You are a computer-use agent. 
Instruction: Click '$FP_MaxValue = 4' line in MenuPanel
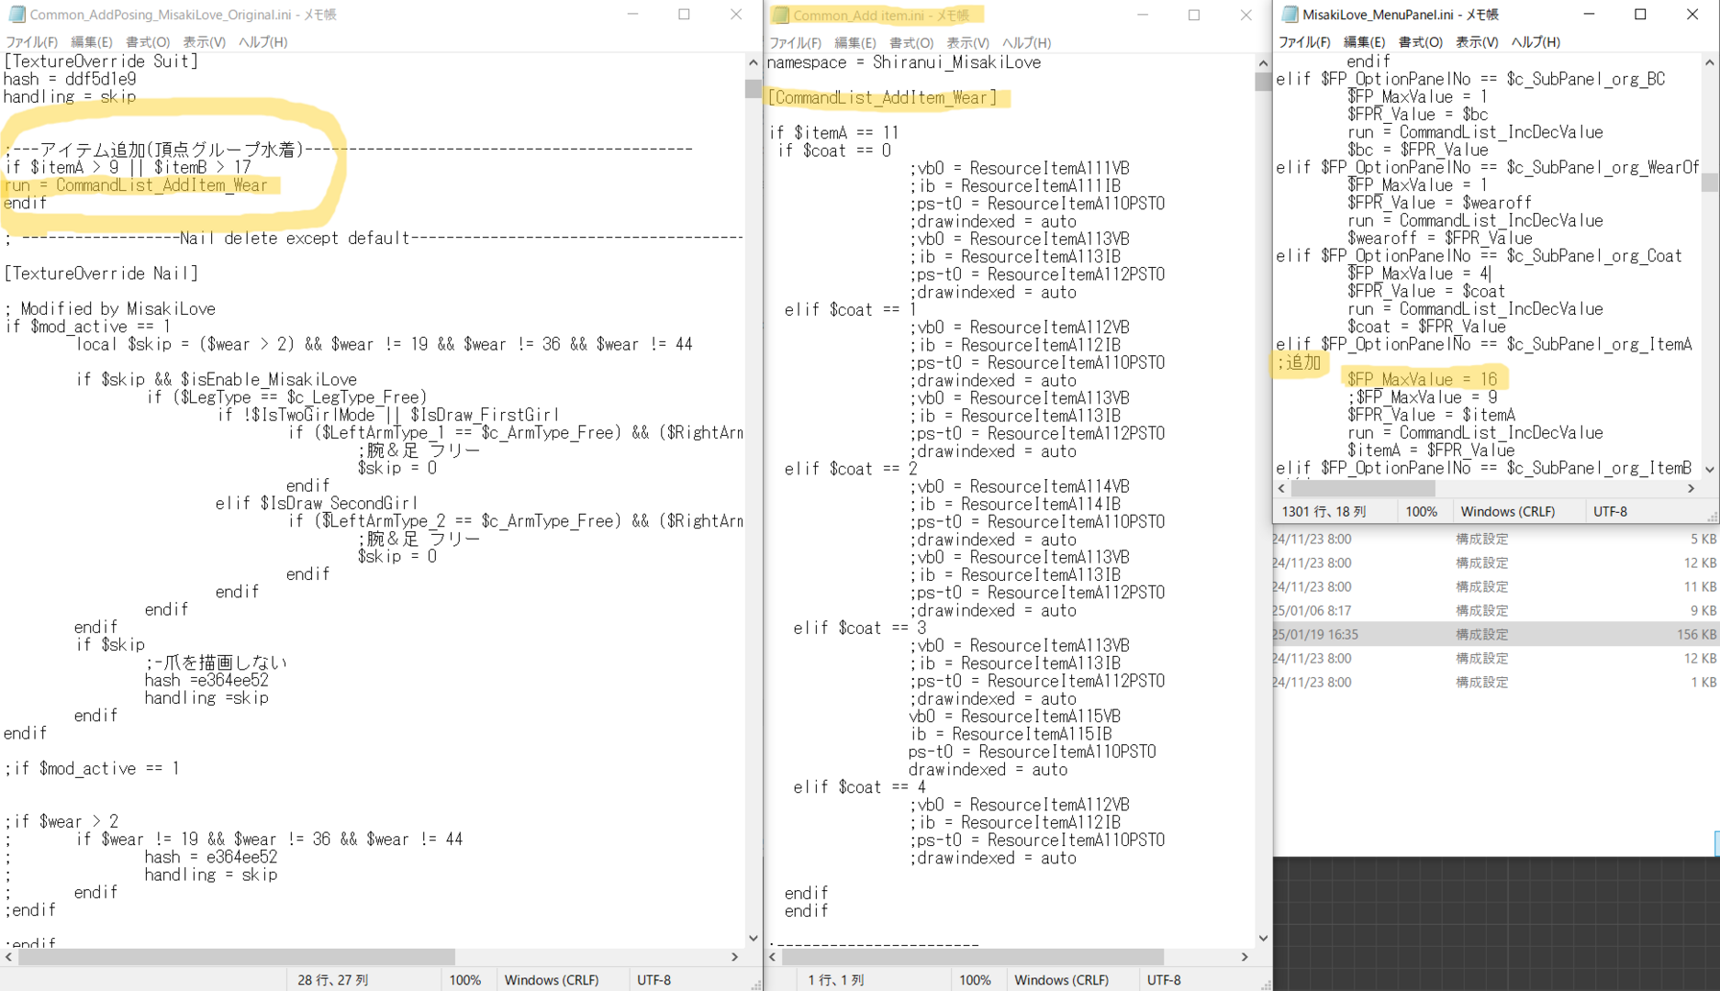tap(1417, 273)
